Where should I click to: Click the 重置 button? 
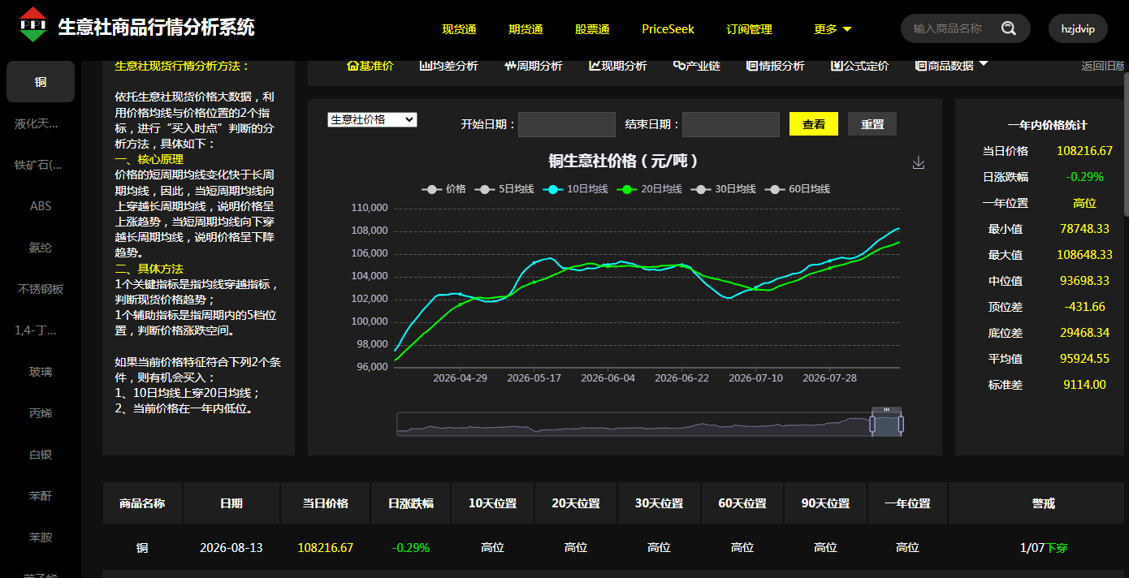(872, 124)
